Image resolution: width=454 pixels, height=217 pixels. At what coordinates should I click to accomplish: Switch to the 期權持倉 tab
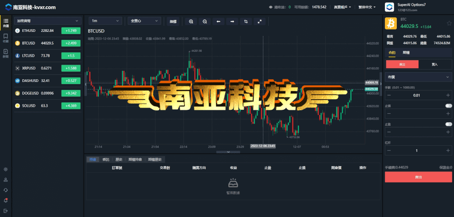135,159
